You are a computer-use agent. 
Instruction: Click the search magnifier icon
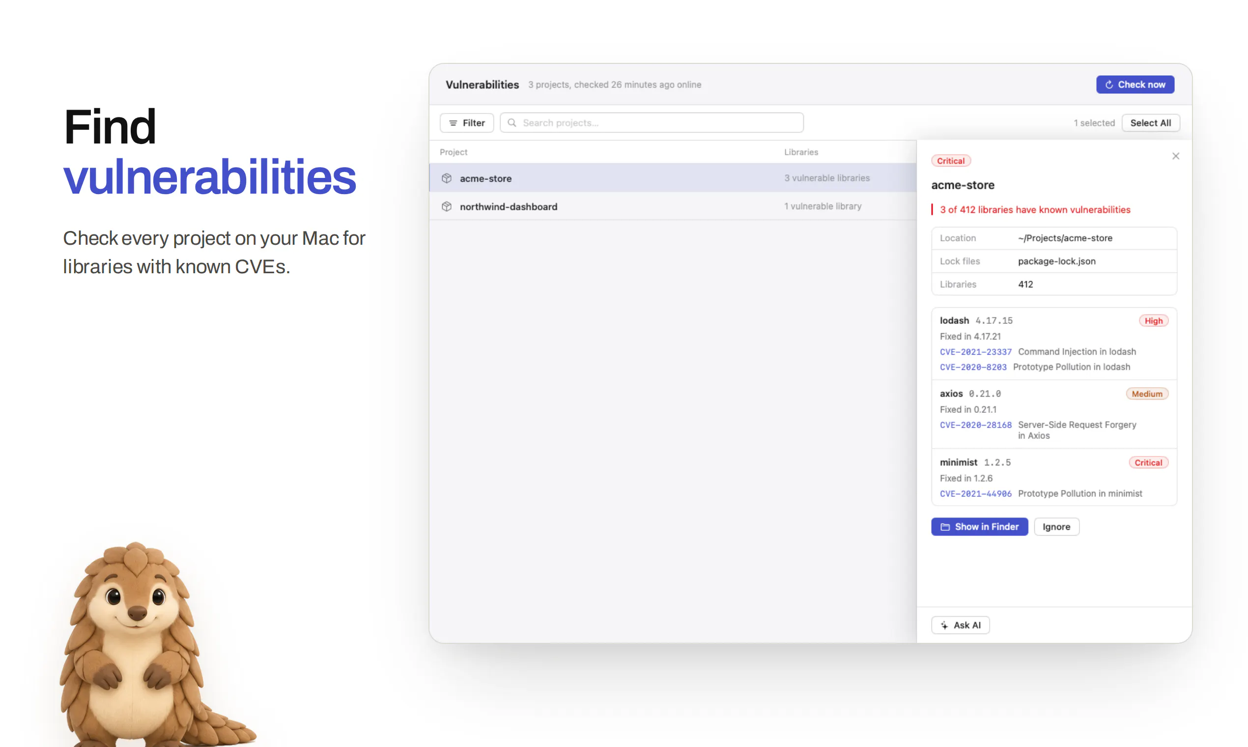[512, 123]
